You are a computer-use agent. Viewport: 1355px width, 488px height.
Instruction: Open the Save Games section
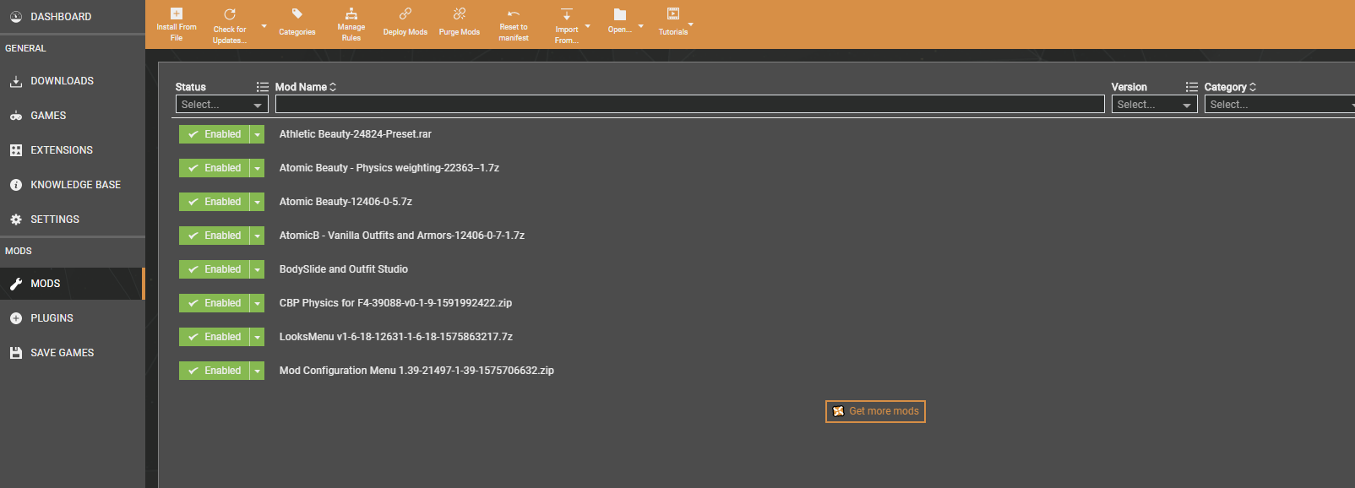[x=73, y=353]
